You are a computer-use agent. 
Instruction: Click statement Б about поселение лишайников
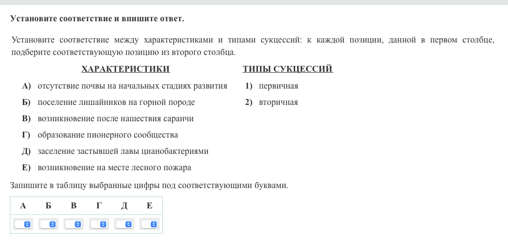point(116,102)
